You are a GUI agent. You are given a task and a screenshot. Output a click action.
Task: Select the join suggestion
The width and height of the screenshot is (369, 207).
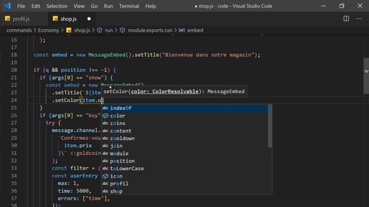[x=184, y=145]
